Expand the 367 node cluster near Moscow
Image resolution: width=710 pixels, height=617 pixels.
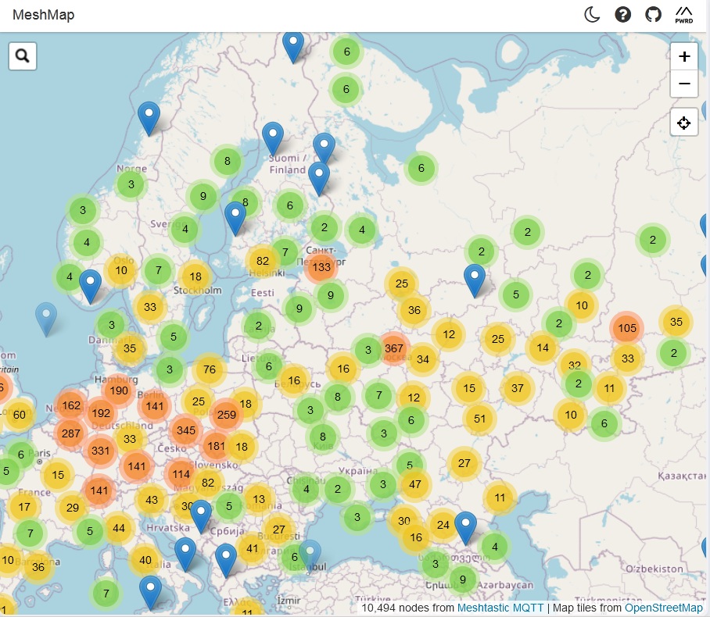coord(394,348)
